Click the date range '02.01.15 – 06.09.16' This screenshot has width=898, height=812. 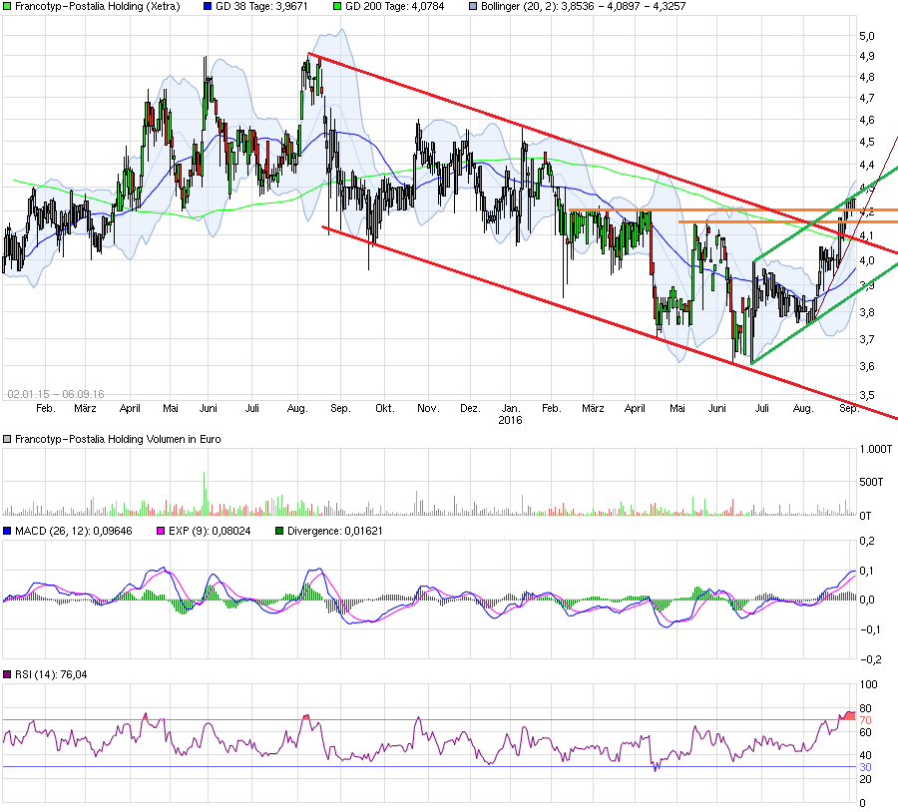point(56,394)
